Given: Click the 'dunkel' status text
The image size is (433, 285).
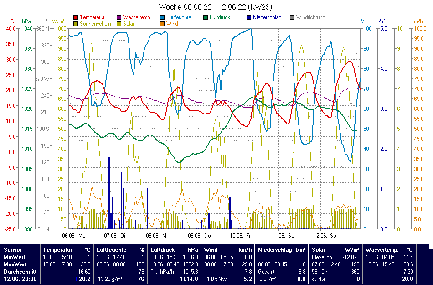Looking at the screenshot, I should 319,279.
